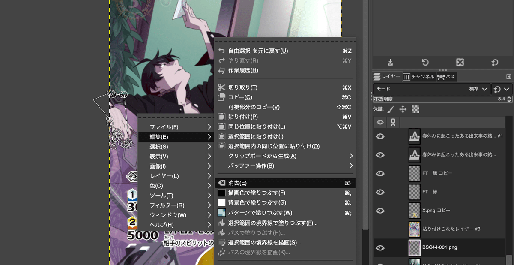Viewport: 514px width, 265px height.
Task: Select the 貼り付けられたレイヤー #3 layer thumbnail
Action: tap(415, 229)
